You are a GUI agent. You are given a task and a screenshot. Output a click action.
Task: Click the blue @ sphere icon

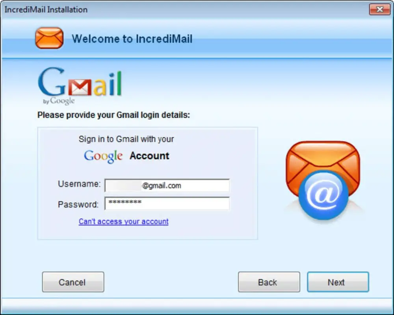323,195
